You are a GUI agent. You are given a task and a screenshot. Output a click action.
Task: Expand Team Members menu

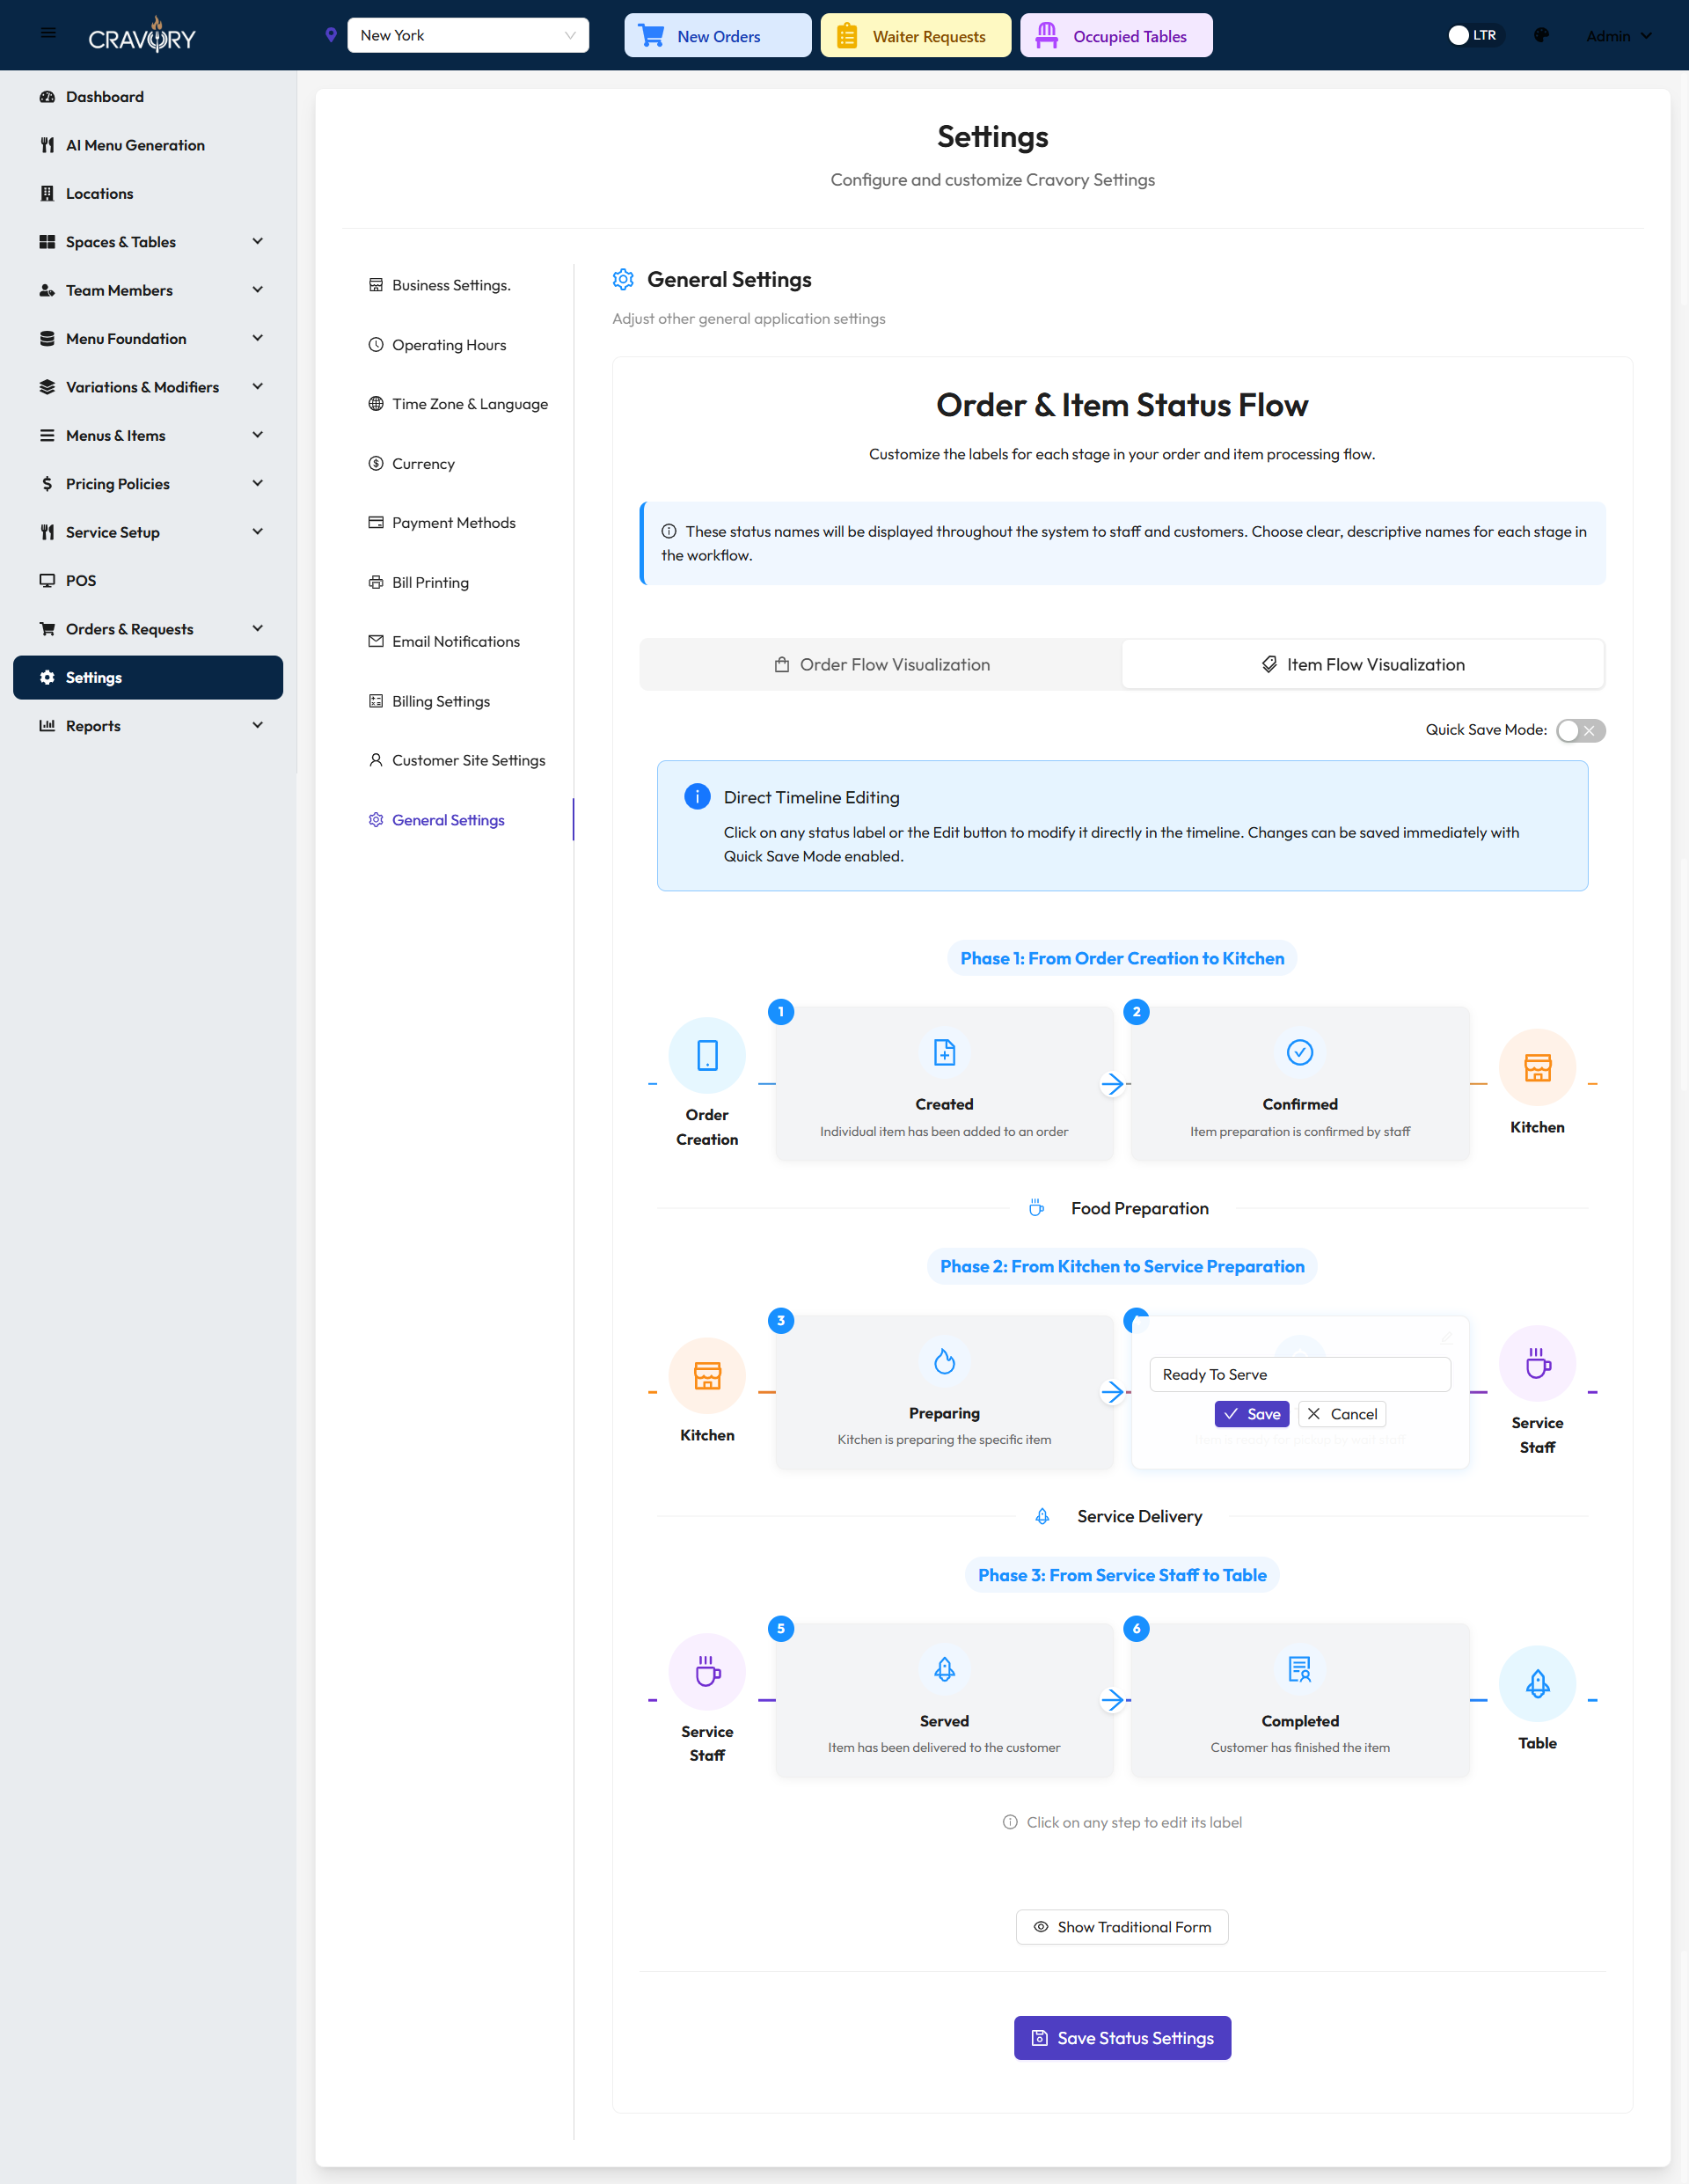pos(148,290)
